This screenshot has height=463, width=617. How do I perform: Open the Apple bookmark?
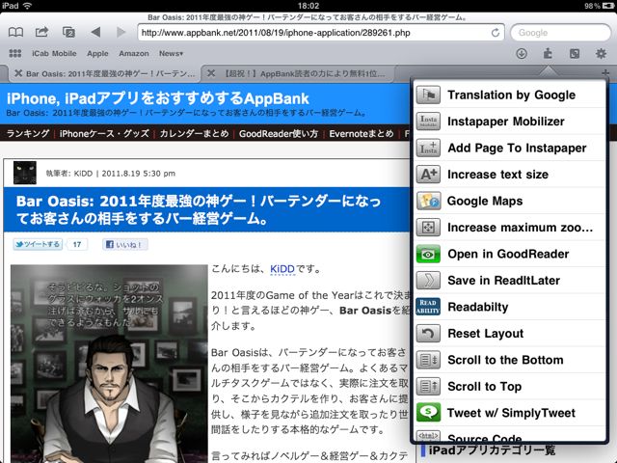[x=97, y=53]
